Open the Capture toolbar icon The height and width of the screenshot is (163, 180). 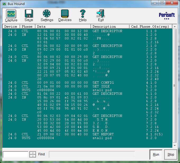11,14
